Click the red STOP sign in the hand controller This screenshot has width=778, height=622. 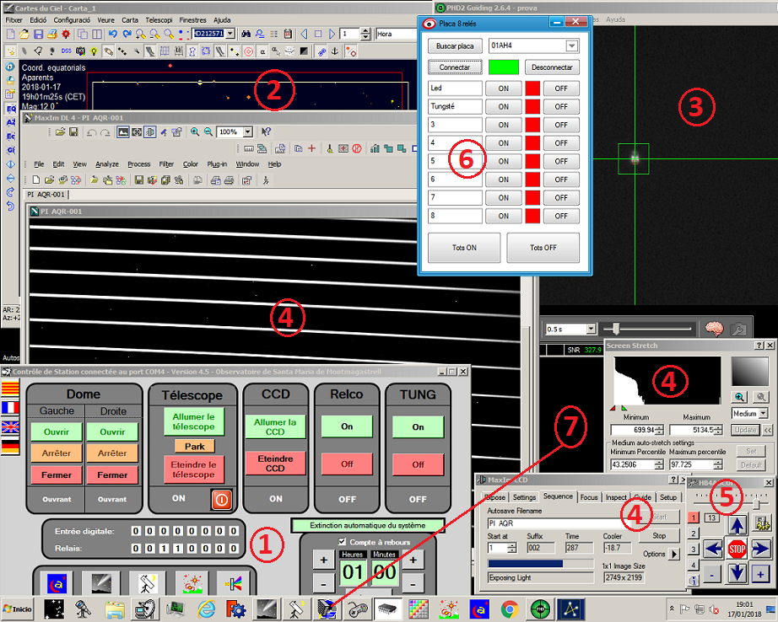pyautogui.click(x=737, y=549)
